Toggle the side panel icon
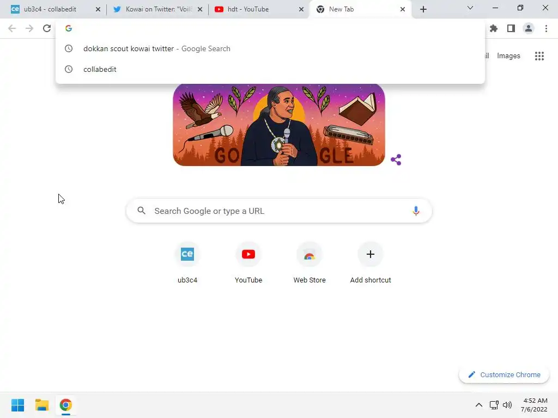 511,28
